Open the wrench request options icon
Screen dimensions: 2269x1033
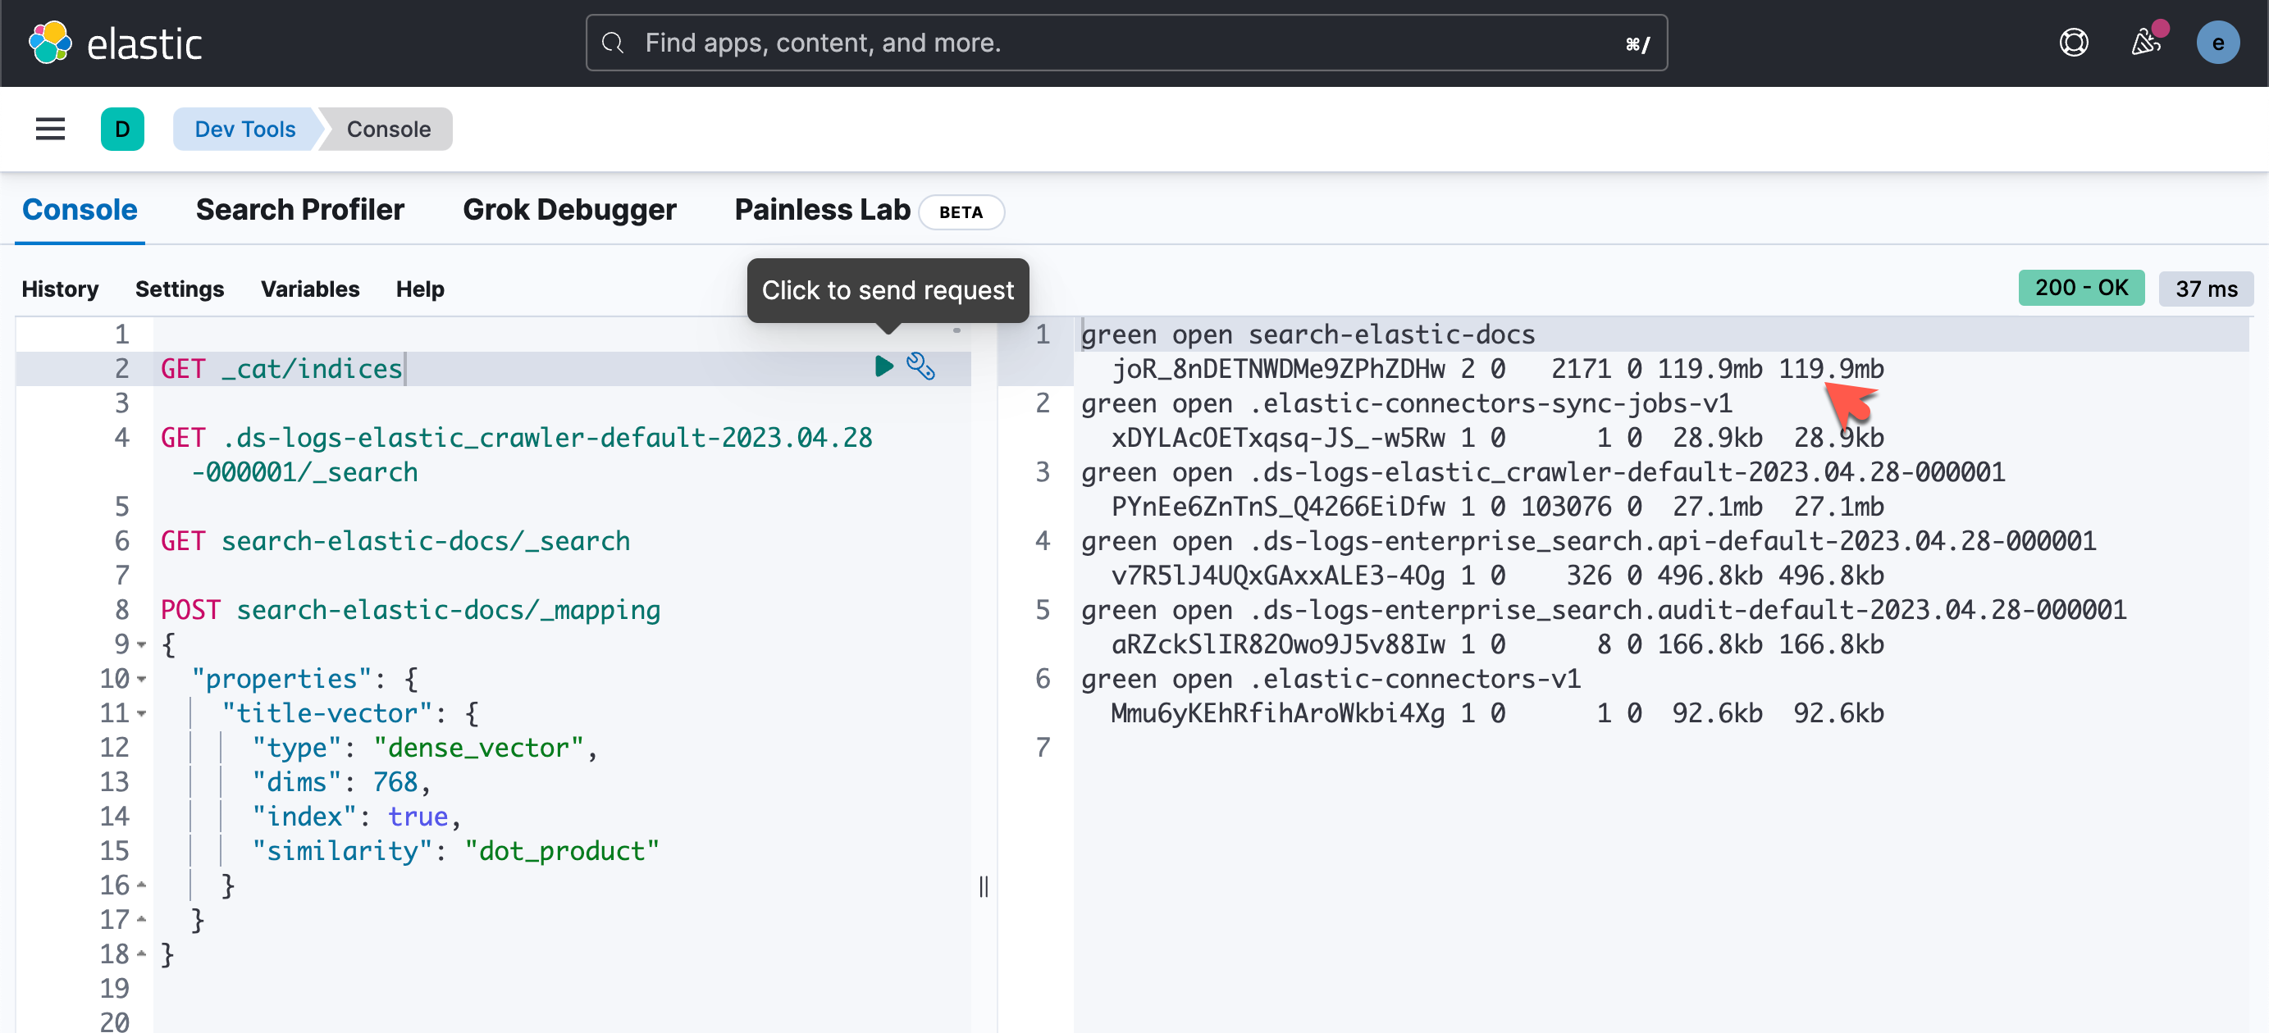(x=920, y=366)
